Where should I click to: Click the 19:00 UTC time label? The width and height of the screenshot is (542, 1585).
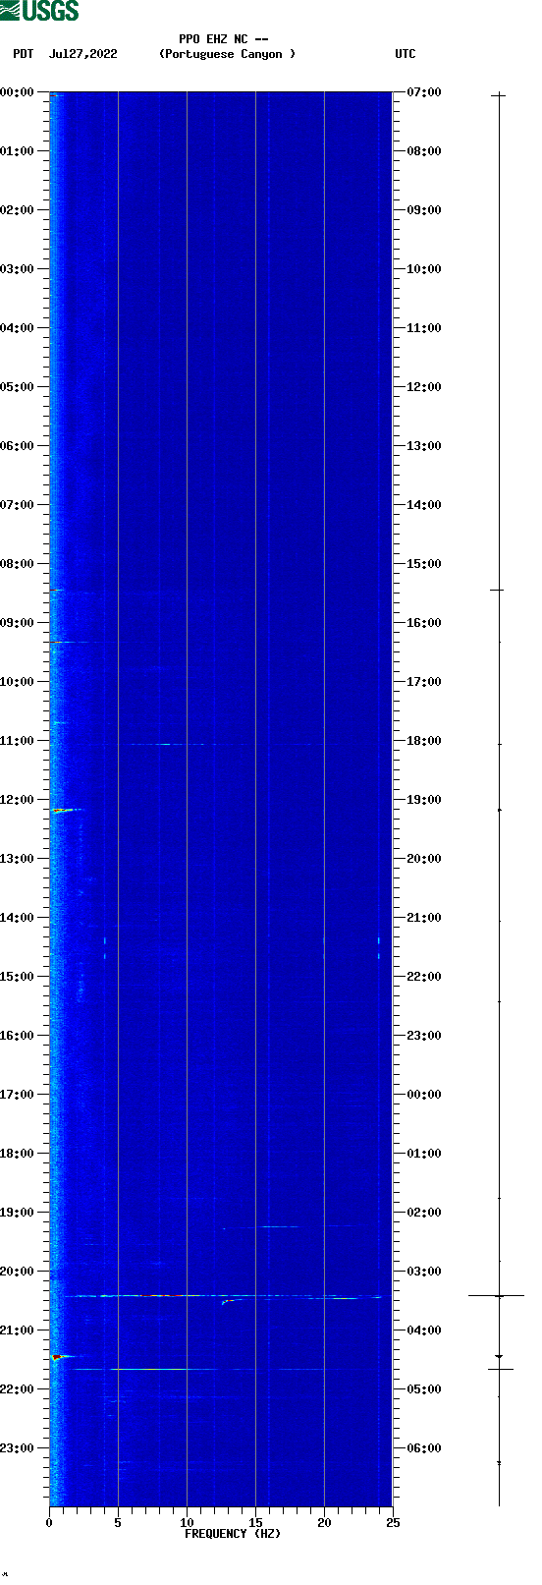pos(424,800)
